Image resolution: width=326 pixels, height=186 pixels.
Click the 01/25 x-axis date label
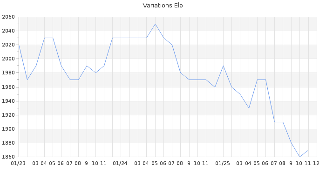pyautogui.click(x=223, y=163)
